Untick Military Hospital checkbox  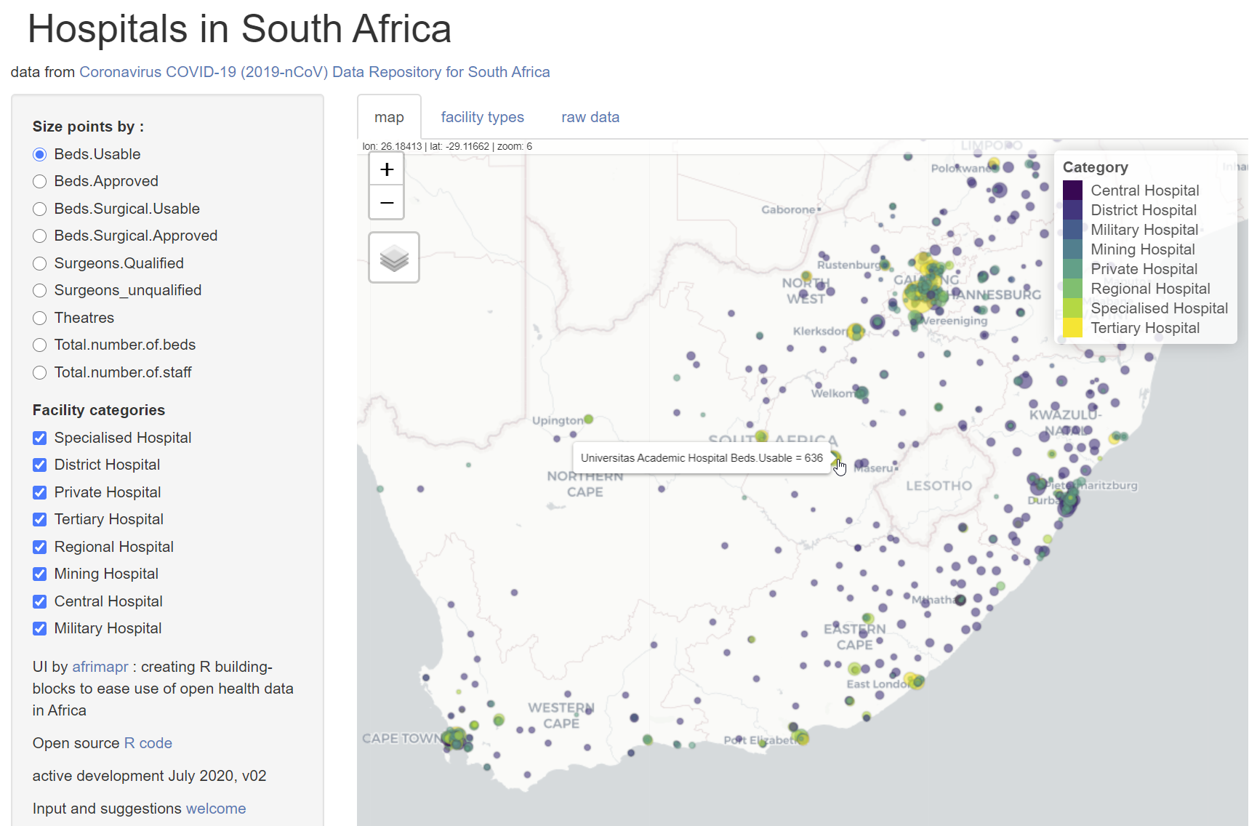[40, 628]
